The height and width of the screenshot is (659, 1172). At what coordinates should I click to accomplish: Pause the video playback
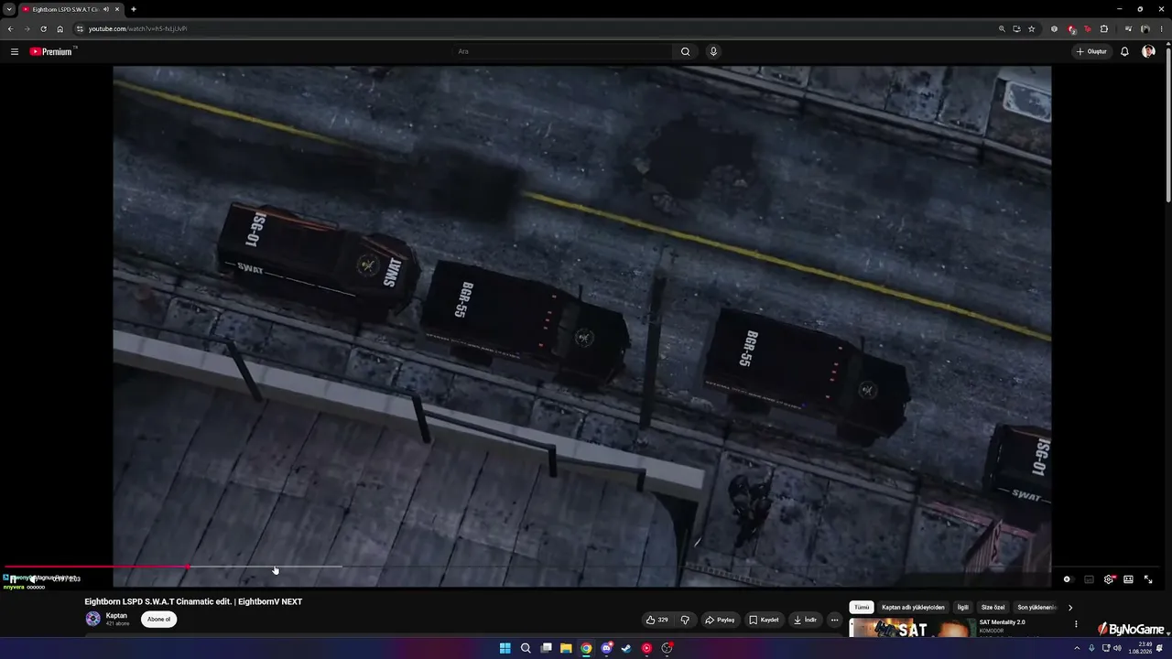13,579
